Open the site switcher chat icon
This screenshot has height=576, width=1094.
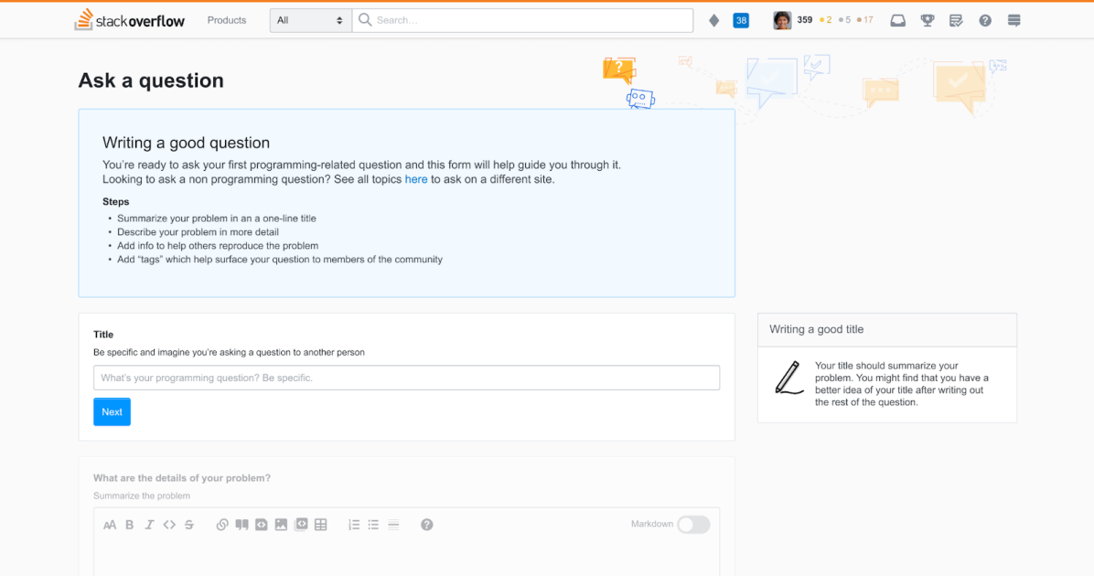[1014, 20]
